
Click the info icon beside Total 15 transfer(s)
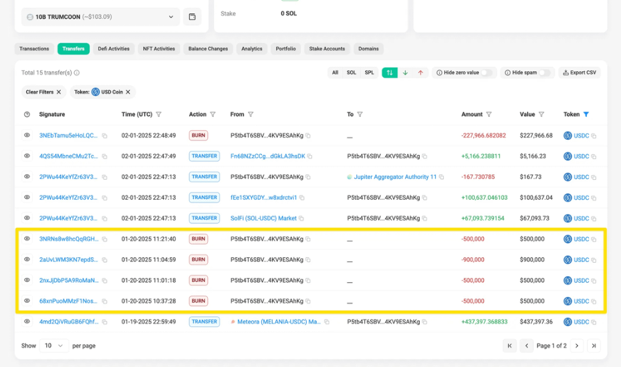coord(77,73)
